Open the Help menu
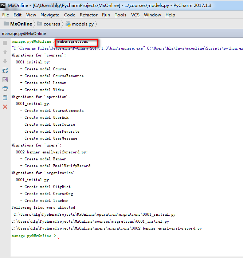The width and height of the screenshot is (243, 258). pyautogui.click(x=170, y=15)
